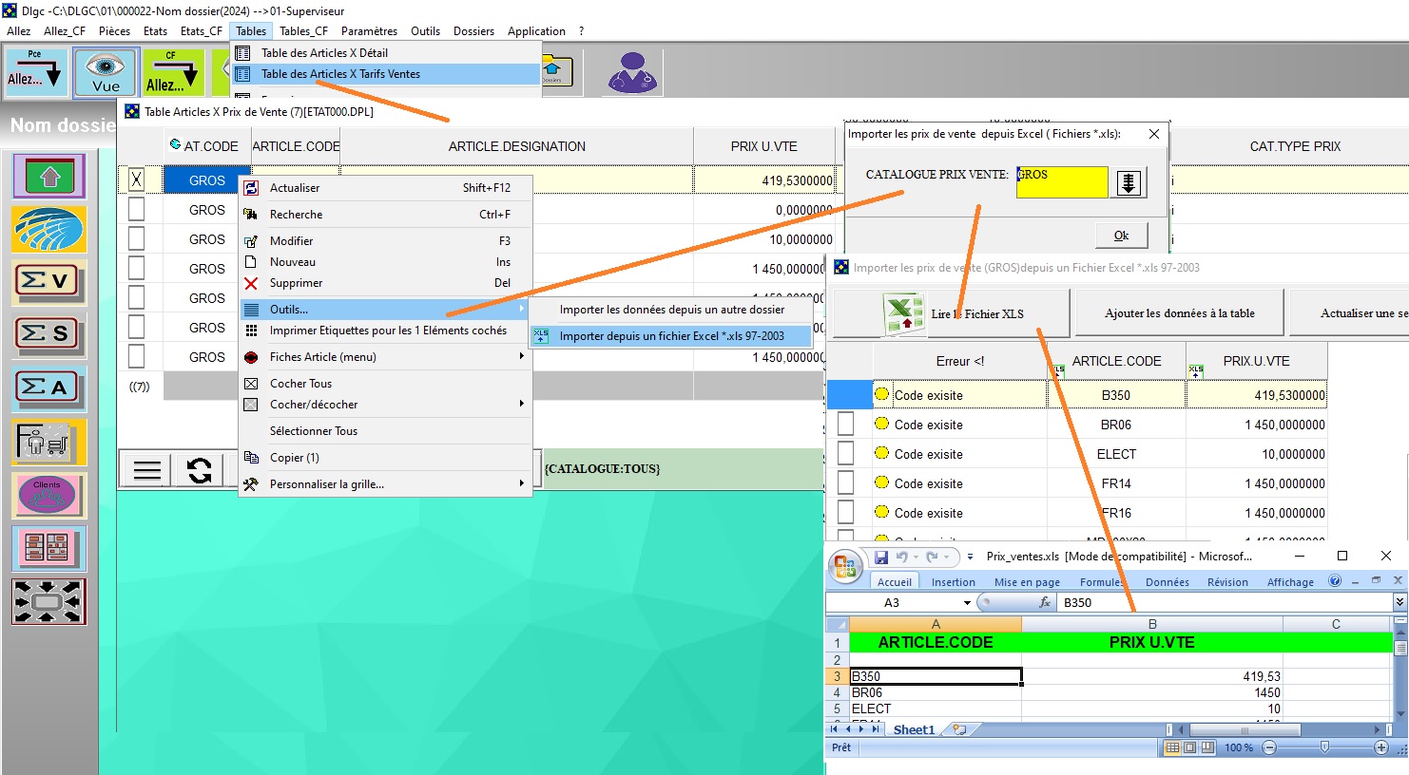Open the Sigma S sidebar icon
Viewport: 1409px width, 775px height.
pyautogui.click(x=49, y=335)
